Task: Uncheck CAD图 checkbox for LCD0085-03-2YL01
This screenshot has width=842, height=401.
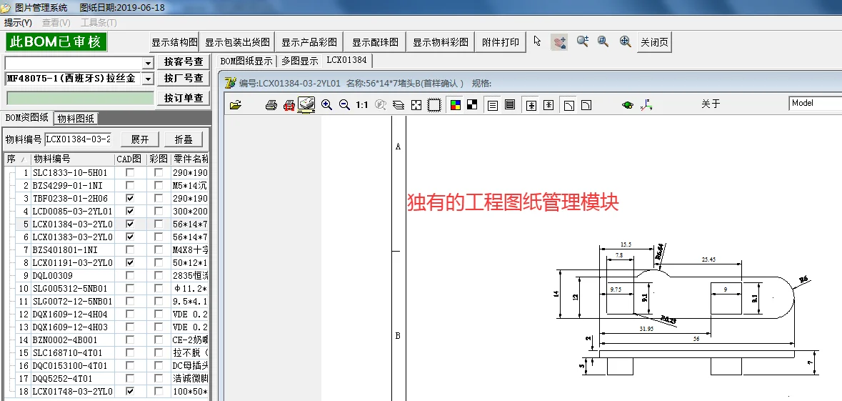Action: tap(130, 212)
